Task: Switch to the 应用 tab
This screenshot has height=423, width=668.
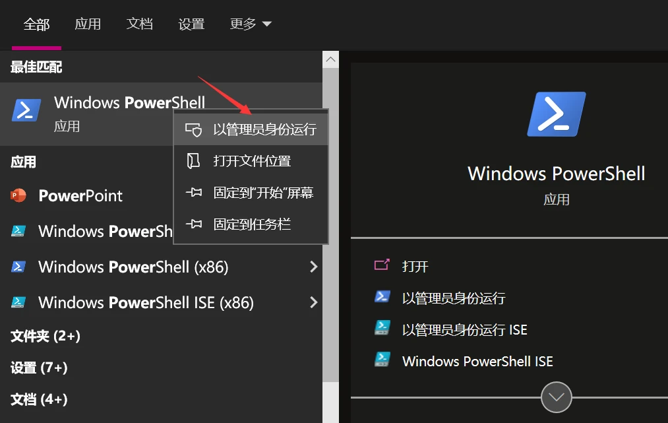Action: (x=88, y=24)
